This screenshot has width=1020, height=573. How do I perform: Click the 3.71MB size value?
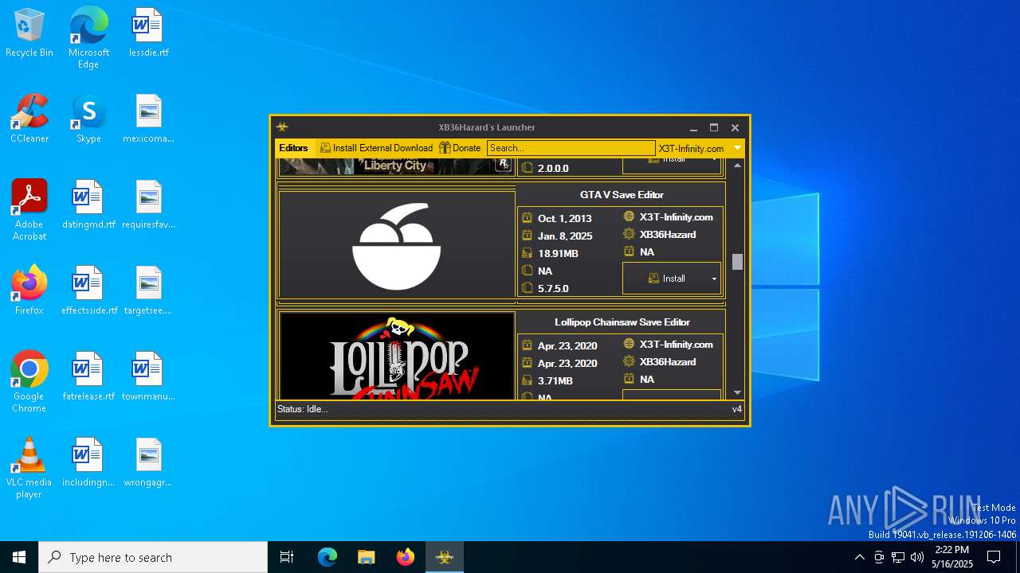(x=555, y=381)
